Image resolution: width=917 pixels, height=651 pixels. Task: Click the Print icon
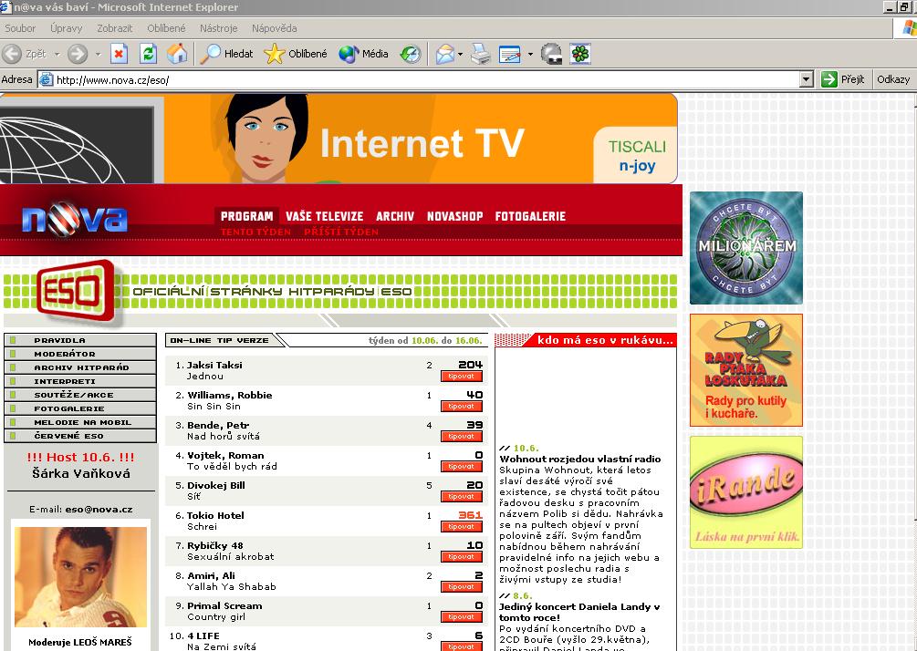[x=481, y=55]
